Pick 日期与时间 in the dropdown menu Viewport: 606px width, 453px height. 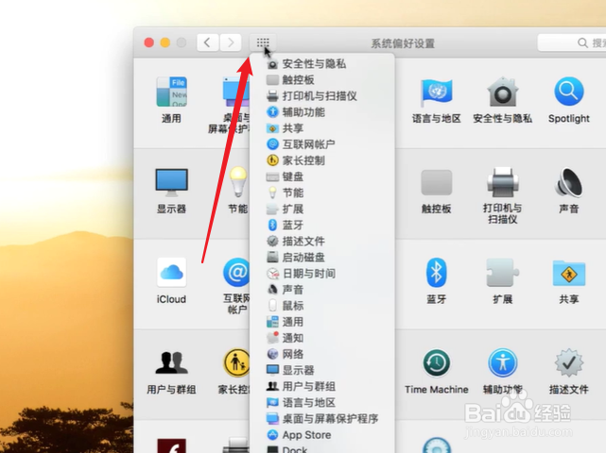[322, 274]
